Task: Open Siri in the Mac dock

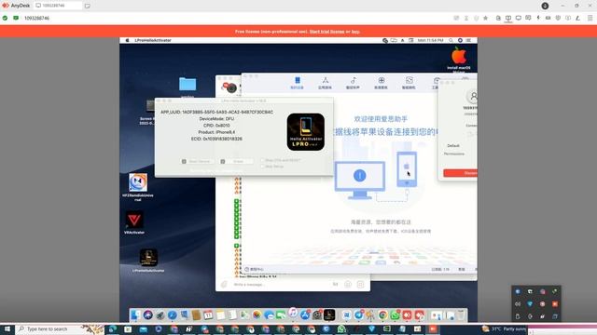Action: click(x=147, y=315)
